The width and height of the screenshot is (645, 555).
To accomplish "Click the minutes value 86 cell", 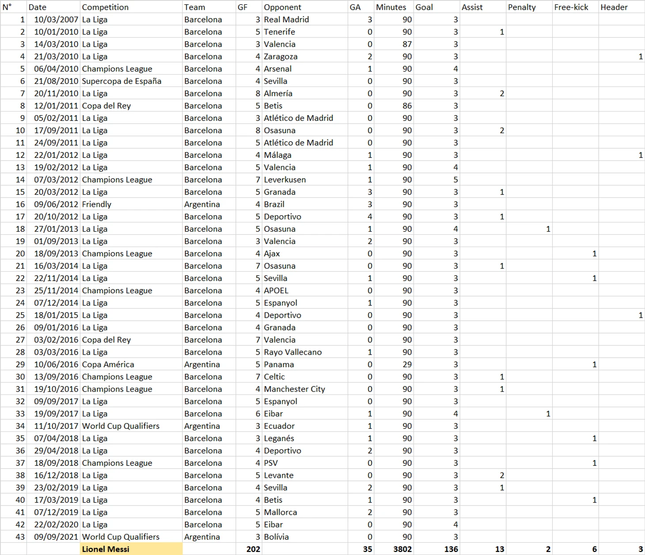I will pos(394,106).
